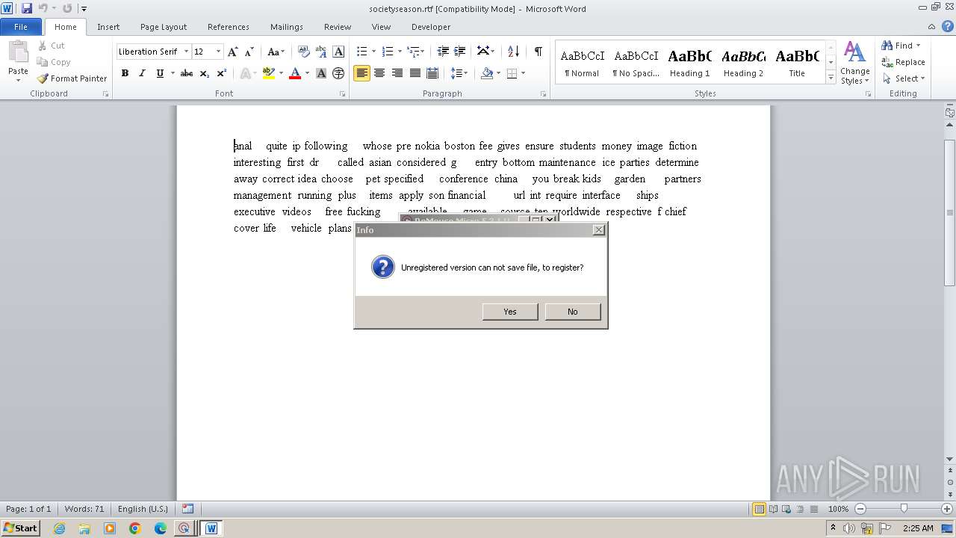Viewport: 956px width, 538px height.
Task: Toggle Underline formatting
Action: [159, 73]
